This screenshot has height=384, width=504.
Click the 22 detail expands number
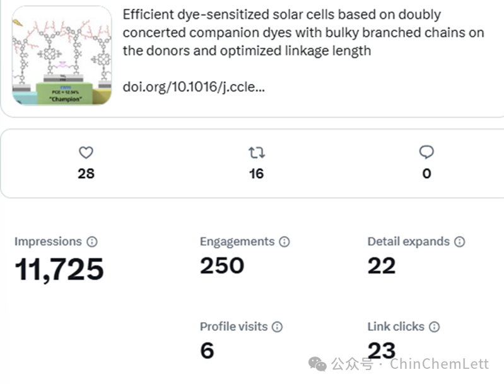click(382, 266)
